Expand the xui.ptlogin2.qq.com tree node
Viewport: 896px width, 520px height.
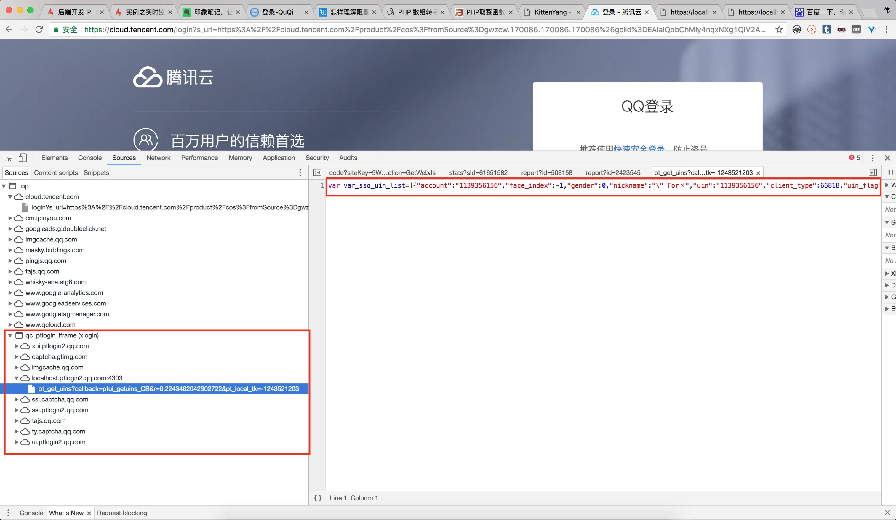(x=16, y=346)
